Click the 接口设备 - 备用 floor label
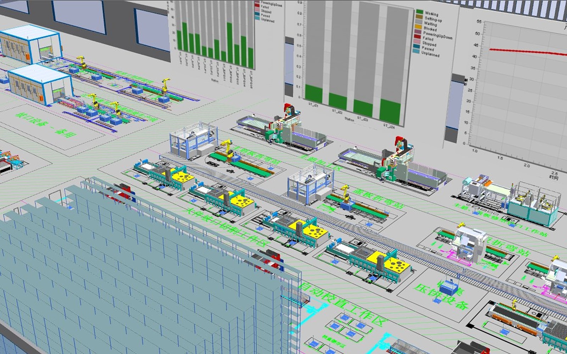 coord(46,125)
